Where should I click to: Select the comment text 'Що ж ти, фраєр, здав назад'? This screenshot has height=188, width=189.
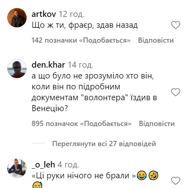(85, 25)
